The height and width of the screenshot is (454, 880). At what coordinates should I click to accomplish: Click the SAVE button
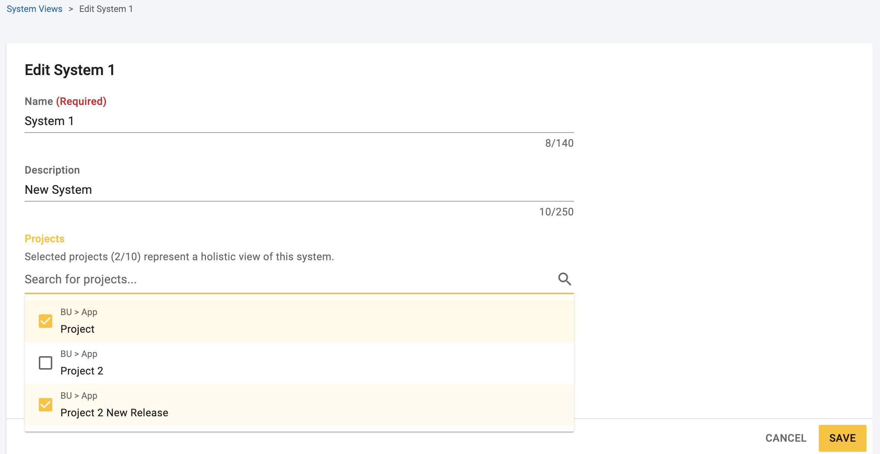coord(842,438)
